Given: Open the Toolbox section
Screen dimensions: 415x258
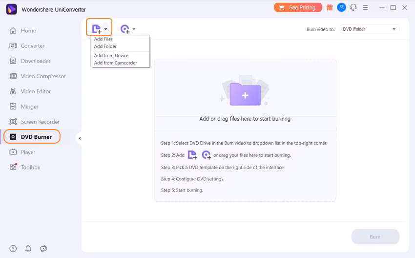Looking at the screenshot, I should (x=30, y=167).
